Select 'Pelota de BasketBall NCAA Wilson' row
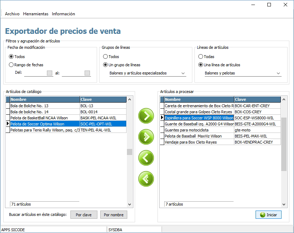 43,118
